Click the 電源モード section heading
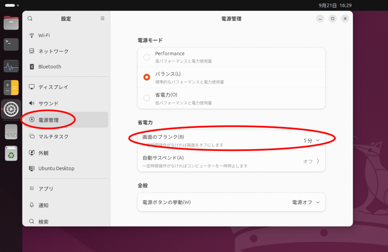Screen dimensions: 388x252 (150, 40)
